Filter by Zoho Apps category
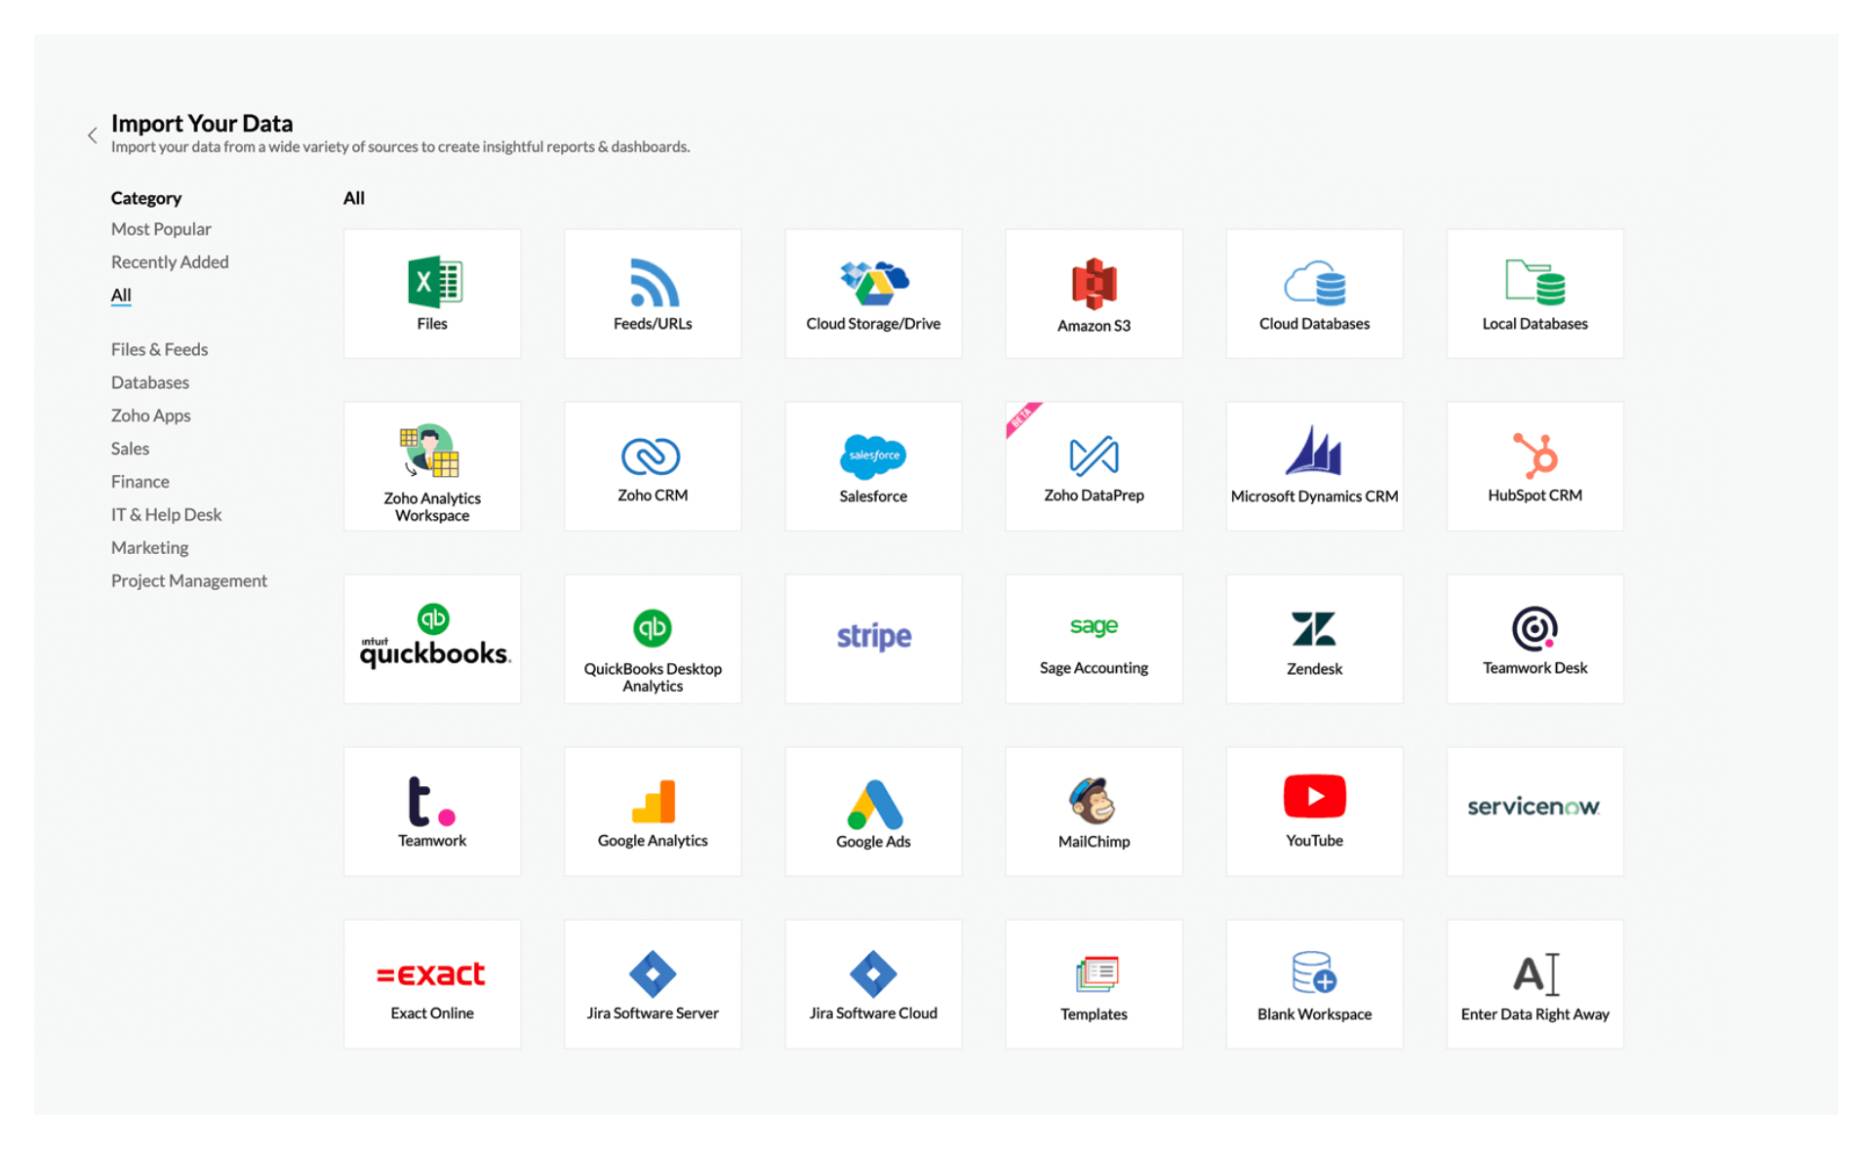This screenshot has width=1873, height=1149. tap(151, 416)
